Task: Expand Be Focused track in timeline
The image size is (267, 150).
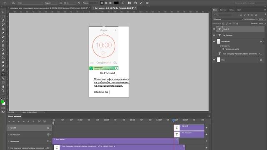Action: click(x=8, y=135)
